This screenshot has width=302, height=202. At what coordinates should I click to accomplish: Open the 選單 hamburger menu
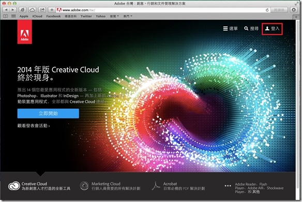point(230,28)
